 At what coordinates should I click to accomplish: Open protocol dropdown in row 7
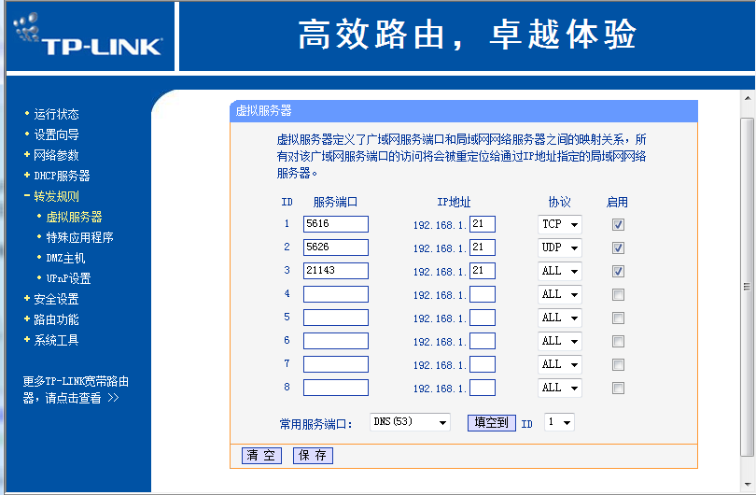(x=560, y=365)
